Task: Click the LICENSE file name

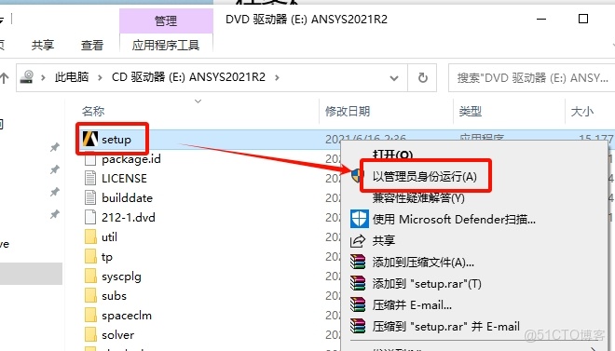Action: (124, 178)
